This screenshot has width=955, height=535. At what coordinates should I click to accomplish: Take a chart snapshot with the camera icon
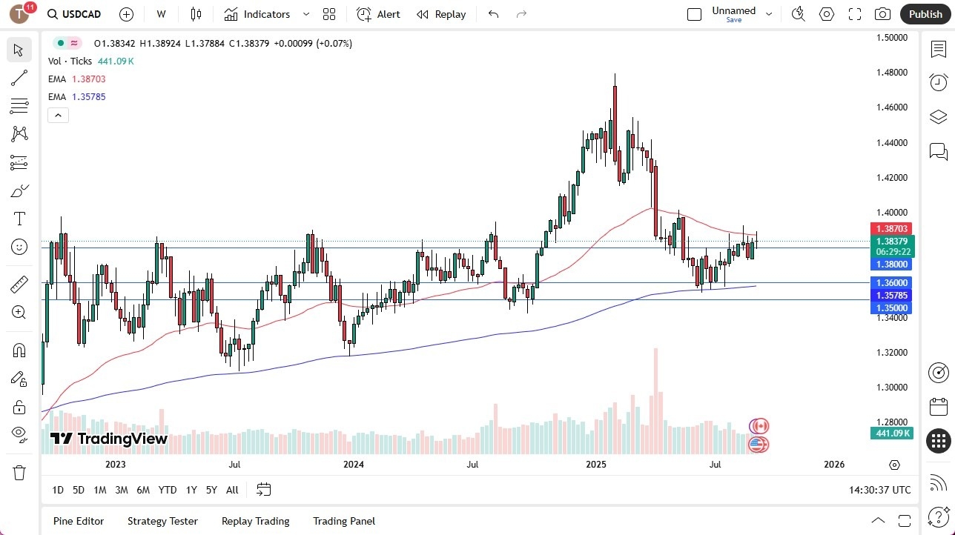point(882,13)
